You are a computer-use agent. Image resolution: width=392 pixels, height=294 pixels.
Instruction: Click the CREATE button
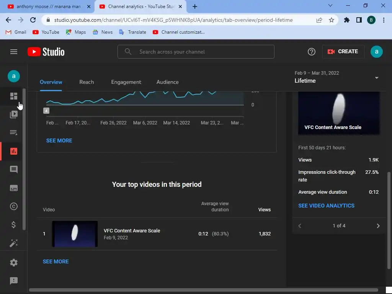[x=343, y=52]
